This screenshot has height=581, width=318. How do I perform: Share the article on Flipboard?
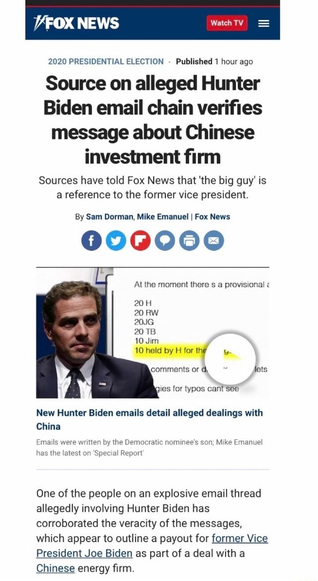pyautogui.click(x=140, y=241)
